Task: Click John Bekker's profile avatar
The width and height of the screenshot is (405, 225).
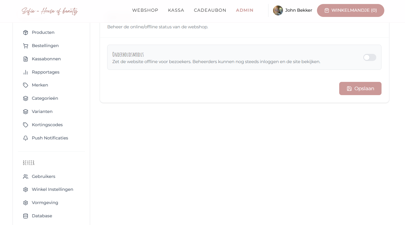Action: pos(278,10)
